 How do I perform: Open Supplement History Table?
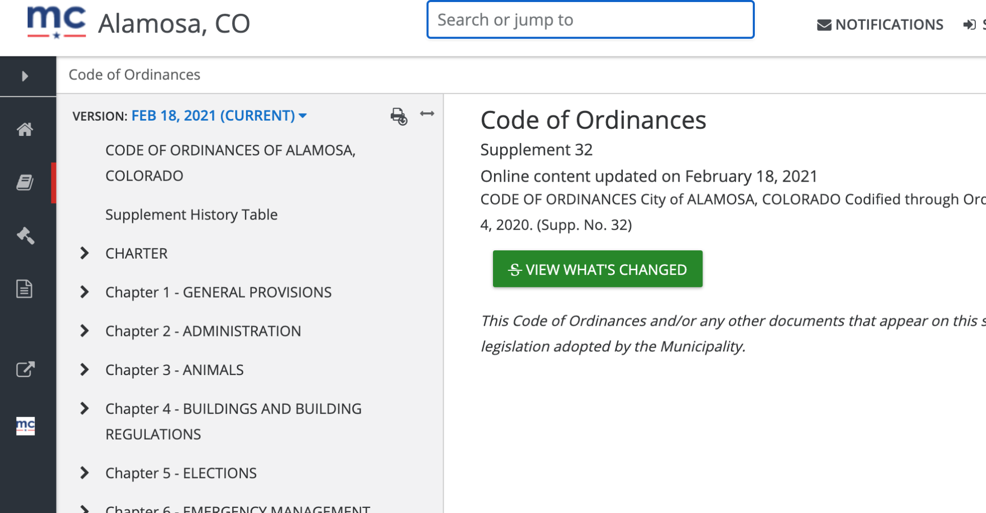point(191,215)
